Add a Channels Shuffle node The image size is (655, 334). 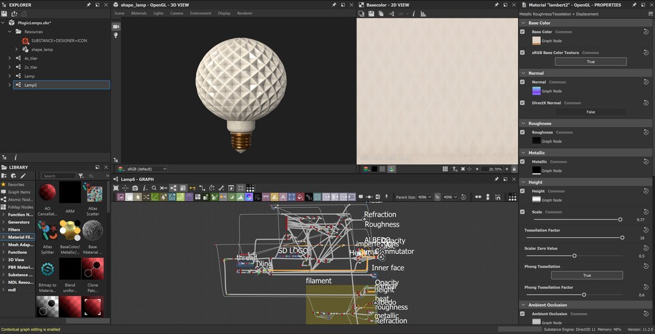(146, 197)
